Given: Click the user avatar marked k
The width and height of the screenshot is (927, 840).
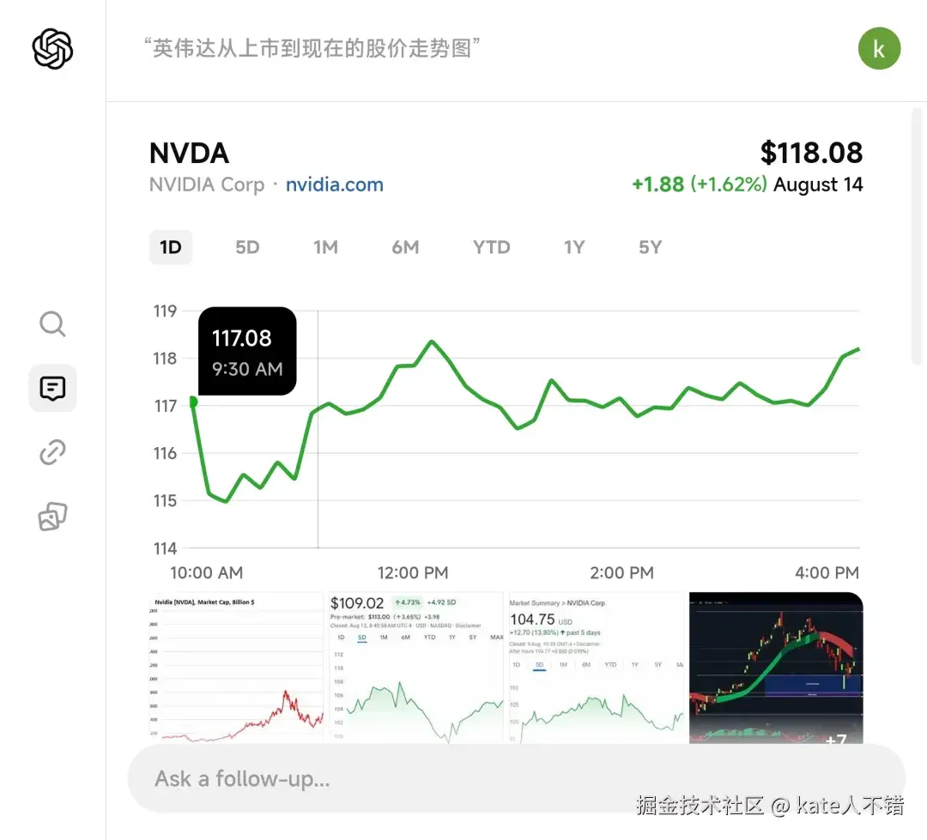Looking at the screenshot, I should tap(879, 49).
